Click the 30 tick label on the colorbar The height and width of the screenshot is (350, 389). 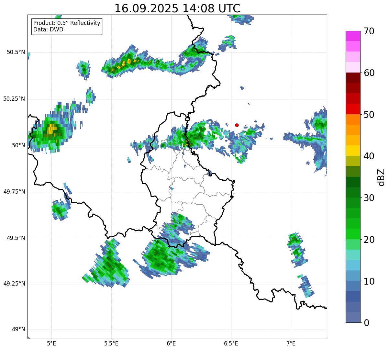point(369,198)
